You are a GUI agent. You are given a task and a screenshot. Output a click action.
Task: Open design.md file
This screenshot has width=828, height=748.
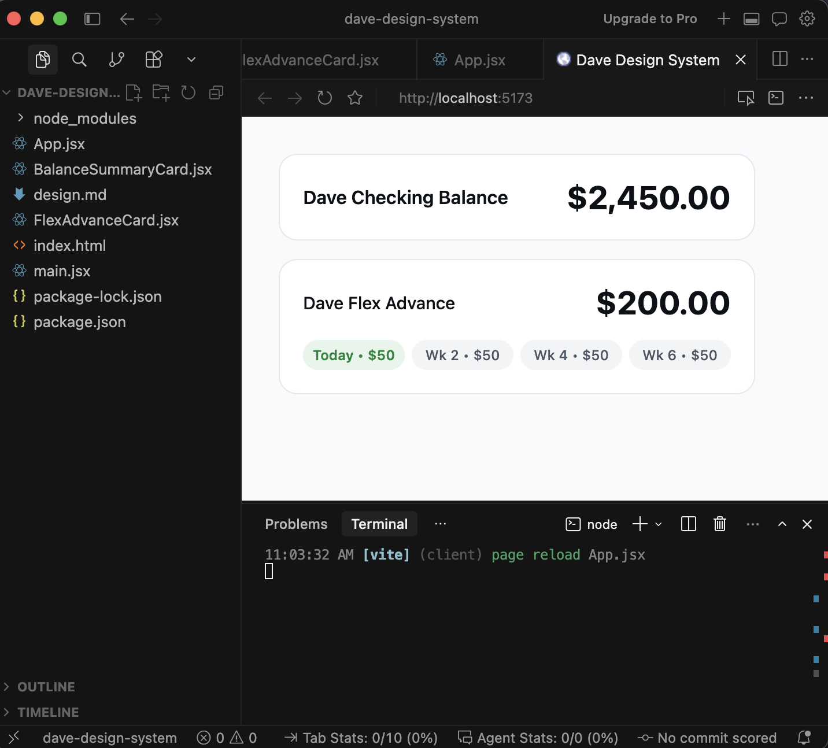120,195
